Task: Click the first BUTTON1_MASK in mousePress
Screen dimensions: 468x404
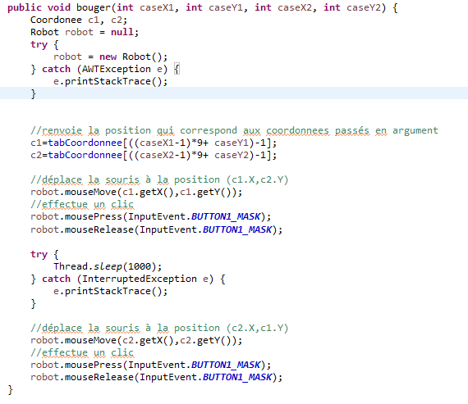Action: click(226, 216)
